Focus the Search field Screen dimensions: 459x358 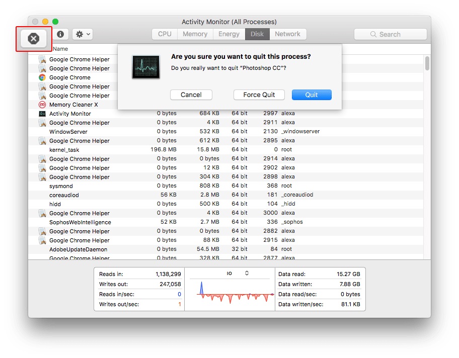(391, 34)
